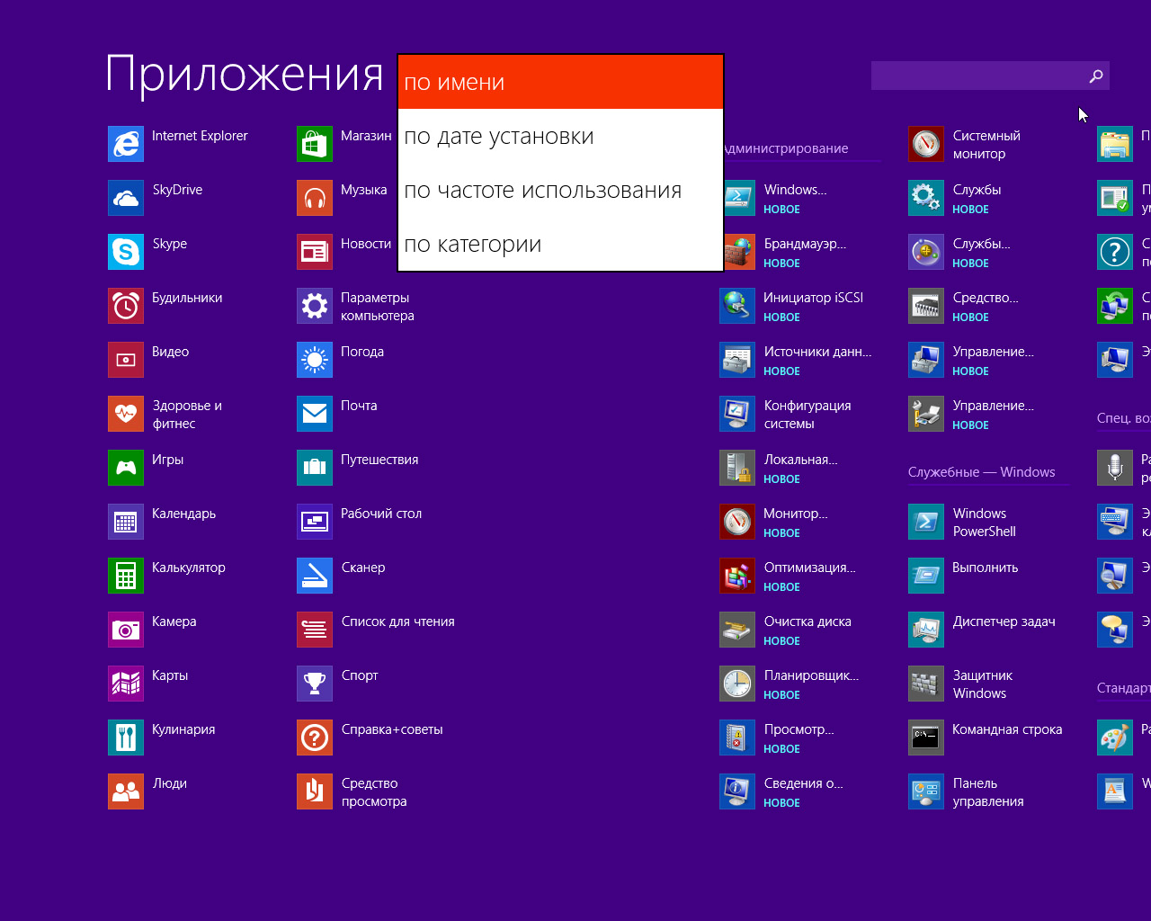Open the Спорт trophy icon
The image size is (1151, 921).
[315, 684]
